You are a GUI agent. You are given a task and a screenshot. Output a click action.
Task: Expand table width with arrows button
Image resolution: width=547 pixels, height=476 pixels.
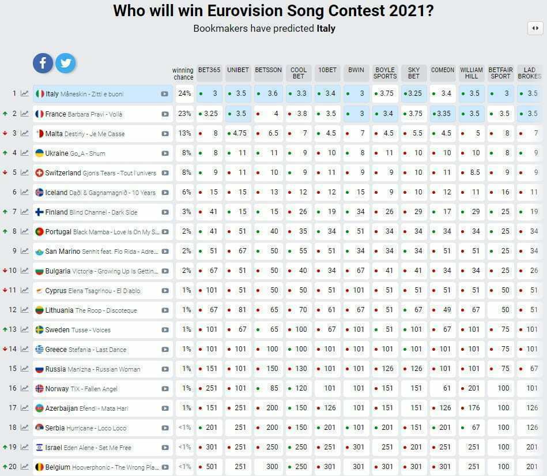(x=535, y=28)
